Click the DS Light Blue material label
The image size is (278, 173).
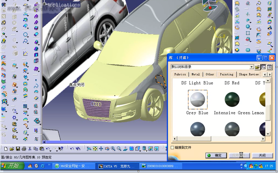(197, 83)
